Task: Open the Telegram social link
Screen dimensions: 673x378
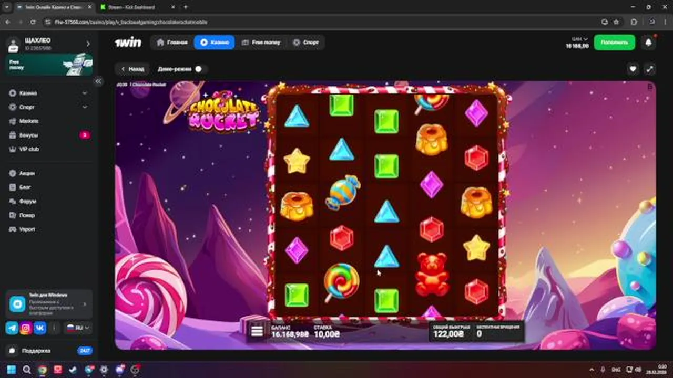Action: pos(12,328)
